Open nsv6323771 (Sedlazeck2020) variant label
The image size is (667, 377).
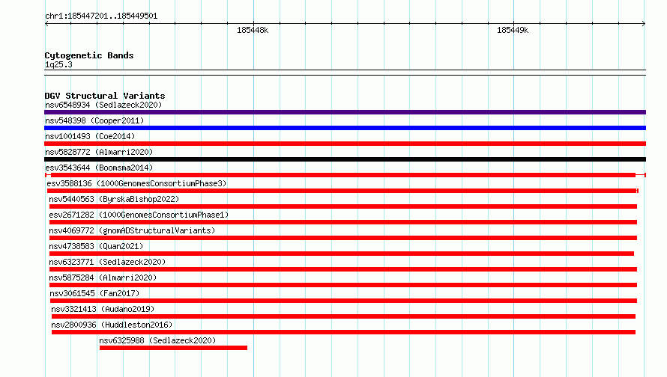[107, 262]
